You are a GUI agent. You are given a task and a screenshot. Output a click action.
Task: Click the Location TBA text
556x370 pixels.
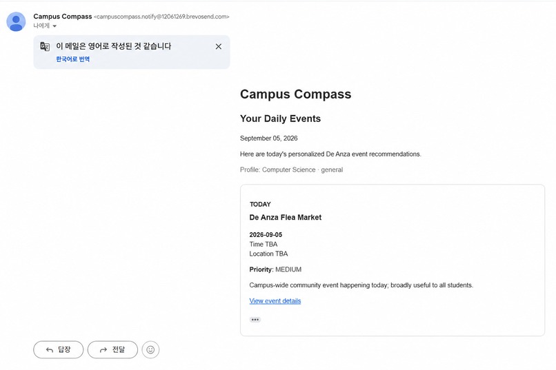coord(268,254)
